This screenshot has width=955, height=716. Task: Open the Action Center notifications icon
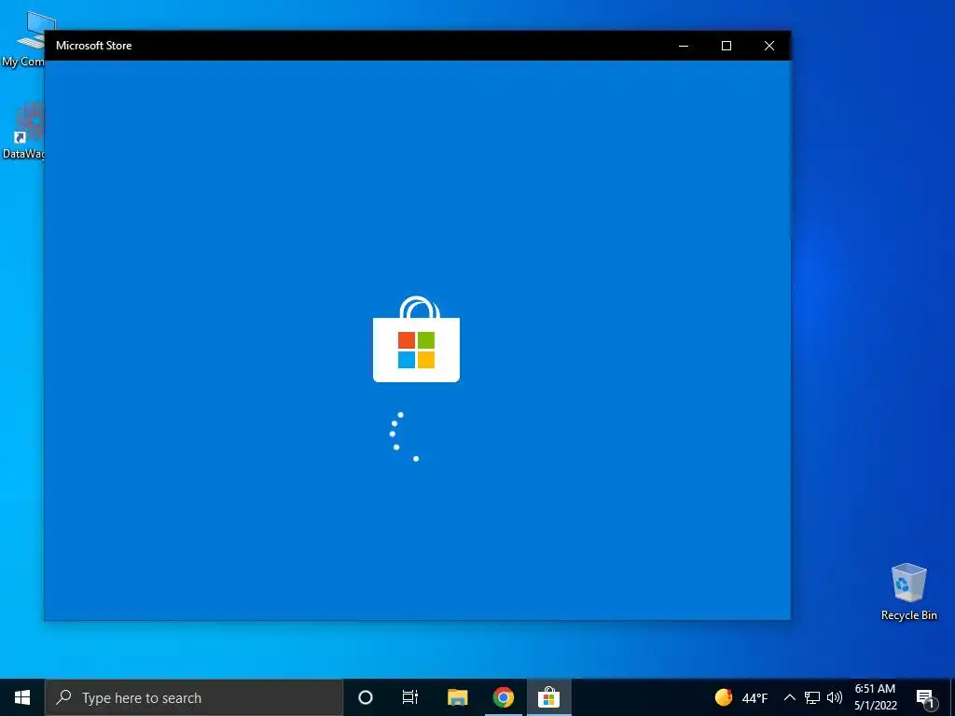click(925, 697)
